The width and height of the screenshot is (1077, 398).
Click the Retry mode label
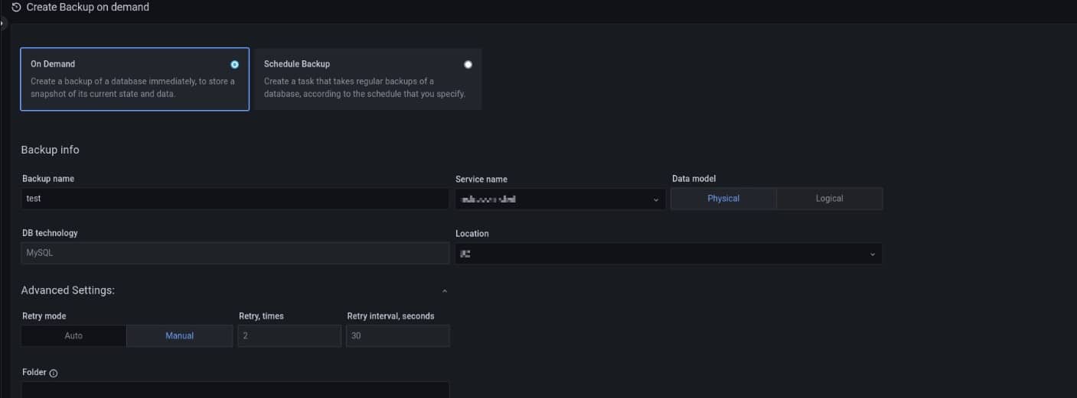click(44, 316)
